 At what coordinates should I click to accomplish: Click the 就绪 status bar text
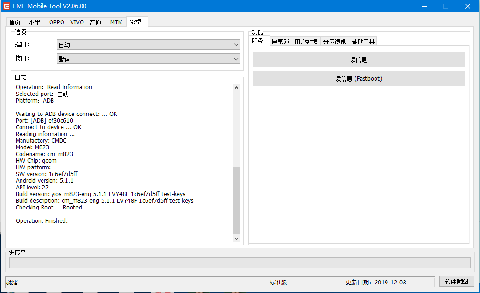[x=12, y=283]
